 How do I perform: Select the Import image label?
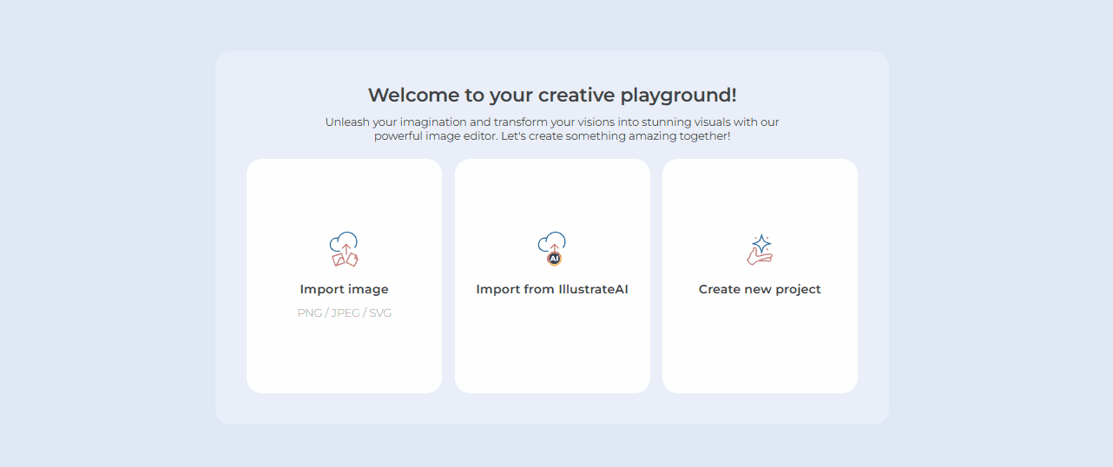click(344, 289)
